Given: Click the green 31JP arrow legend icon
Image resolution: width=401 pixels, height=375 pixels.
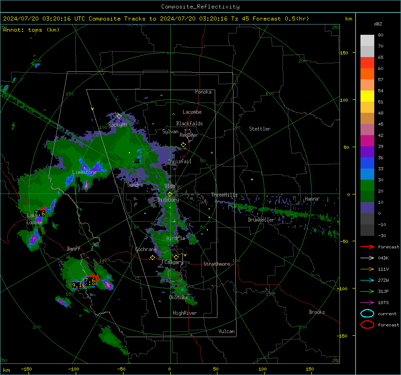Looking at the screenshot, I should [367, 291].
